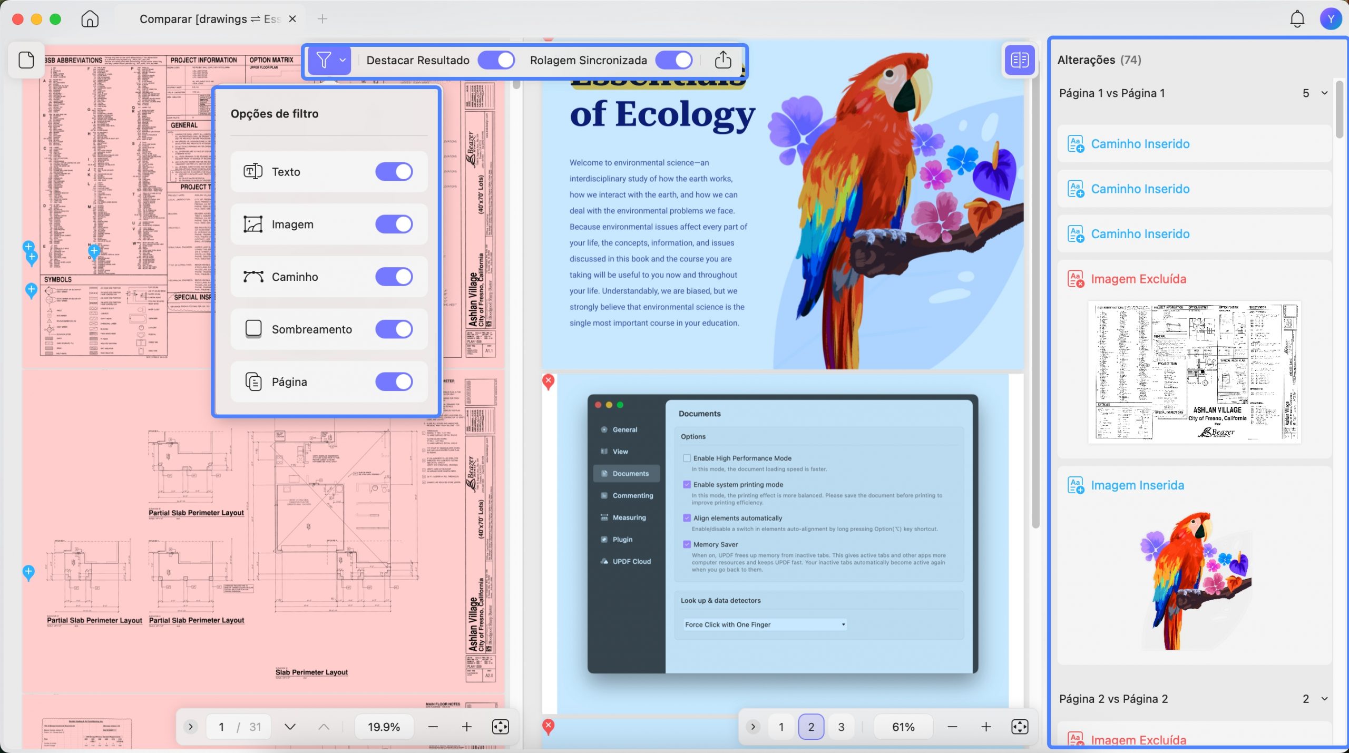1349x753 pixels.
Task: Disable the Página filter switch
Action: 394,382
